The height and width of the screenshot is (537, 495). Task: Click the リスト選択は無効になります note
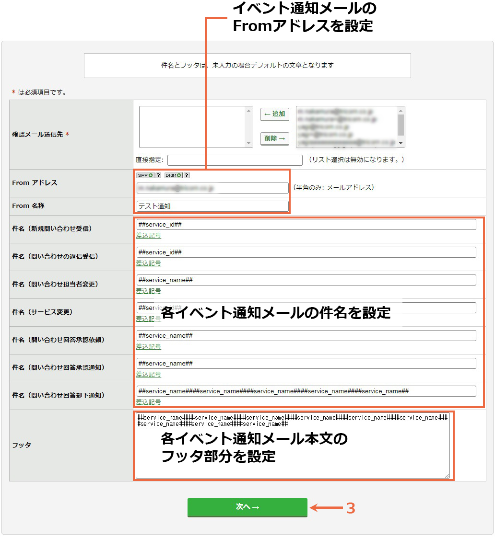pyautogui.click(x=356, y=160)
